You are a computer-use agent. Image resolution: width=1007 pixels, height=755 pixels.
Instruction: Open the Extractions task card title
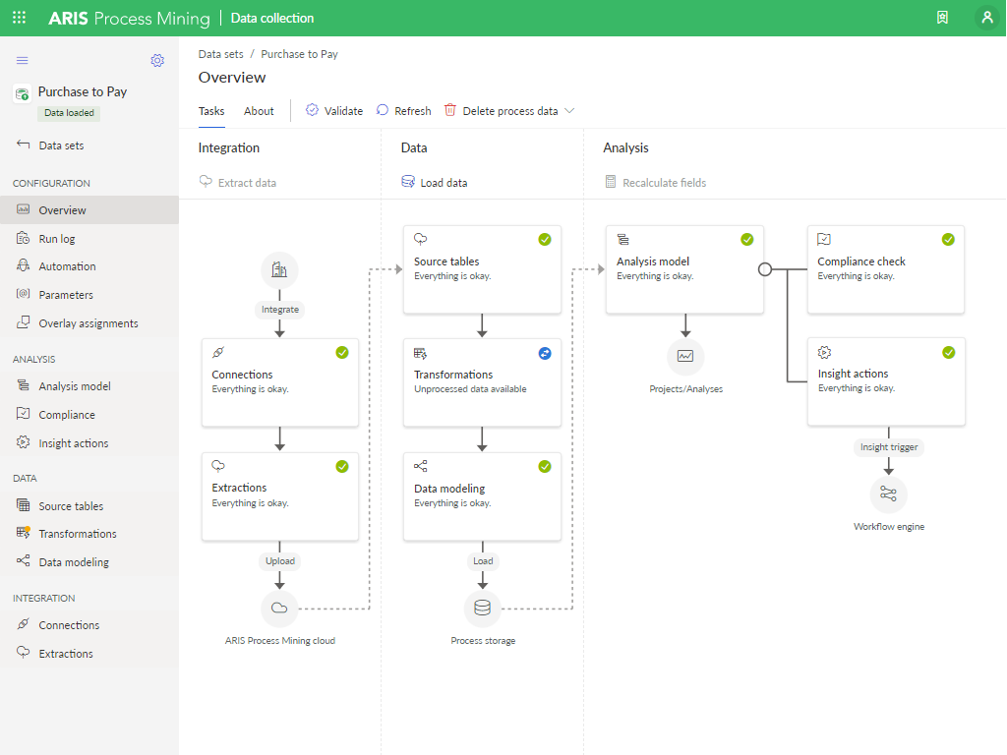tap(239, 488)
